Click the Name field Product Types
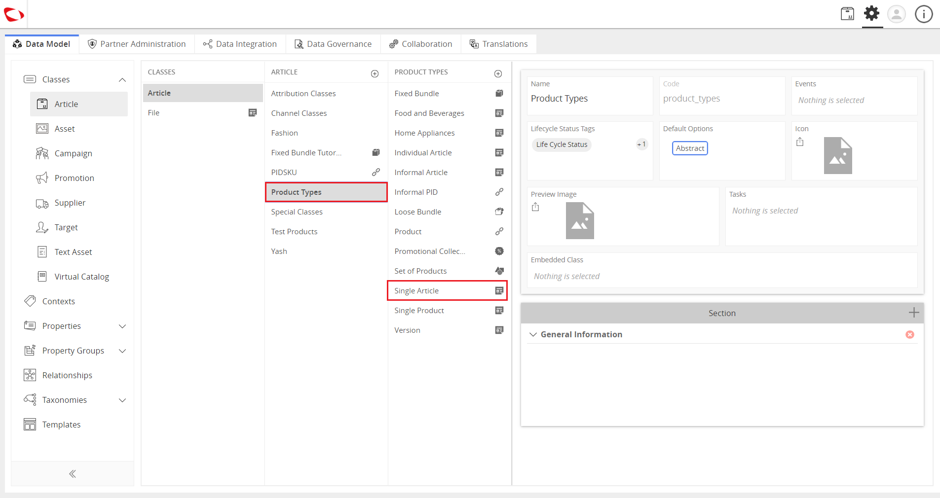 [590, 96]
